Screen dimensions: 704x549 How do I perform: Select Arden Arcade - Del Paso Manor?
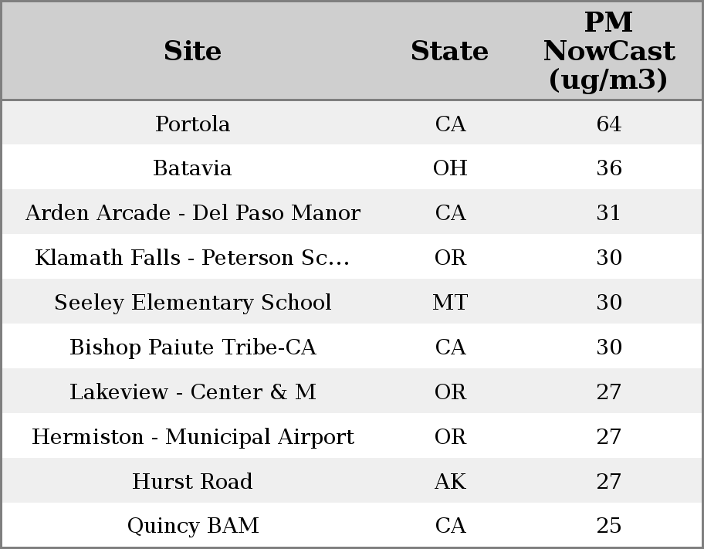click(192, 213)
